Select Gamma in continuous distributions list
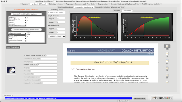The height and width of the screenshot is (102, 182). click(x=17, y=35)
